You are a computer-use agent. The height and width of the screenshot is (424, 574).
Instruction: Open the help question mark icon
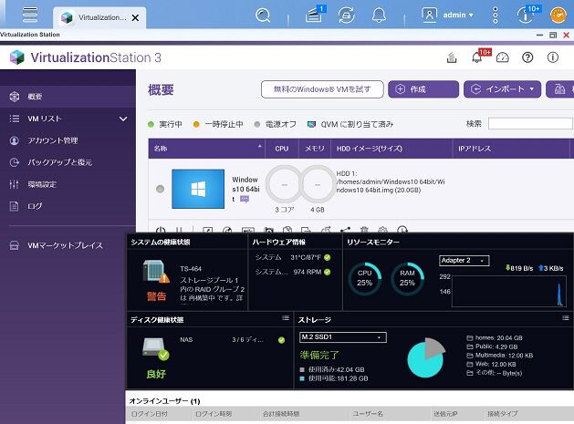(527, 57)
